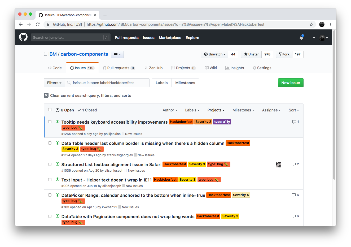Click the Severity 4 label on DatePicker issue

(241, 195)
